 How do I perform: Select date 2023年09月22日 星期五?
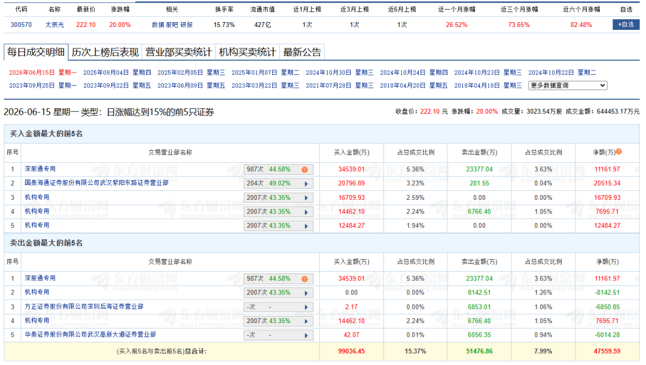(117, 86)
